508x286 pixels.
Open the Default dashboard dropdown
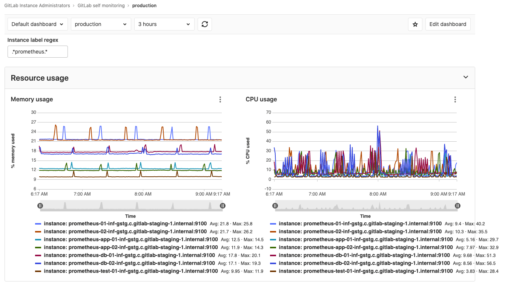click(37, 24)
